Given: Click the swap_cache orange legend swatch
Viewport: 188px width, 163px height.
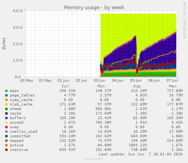Looking at the screenshot, I should click(x=6, y=100).
